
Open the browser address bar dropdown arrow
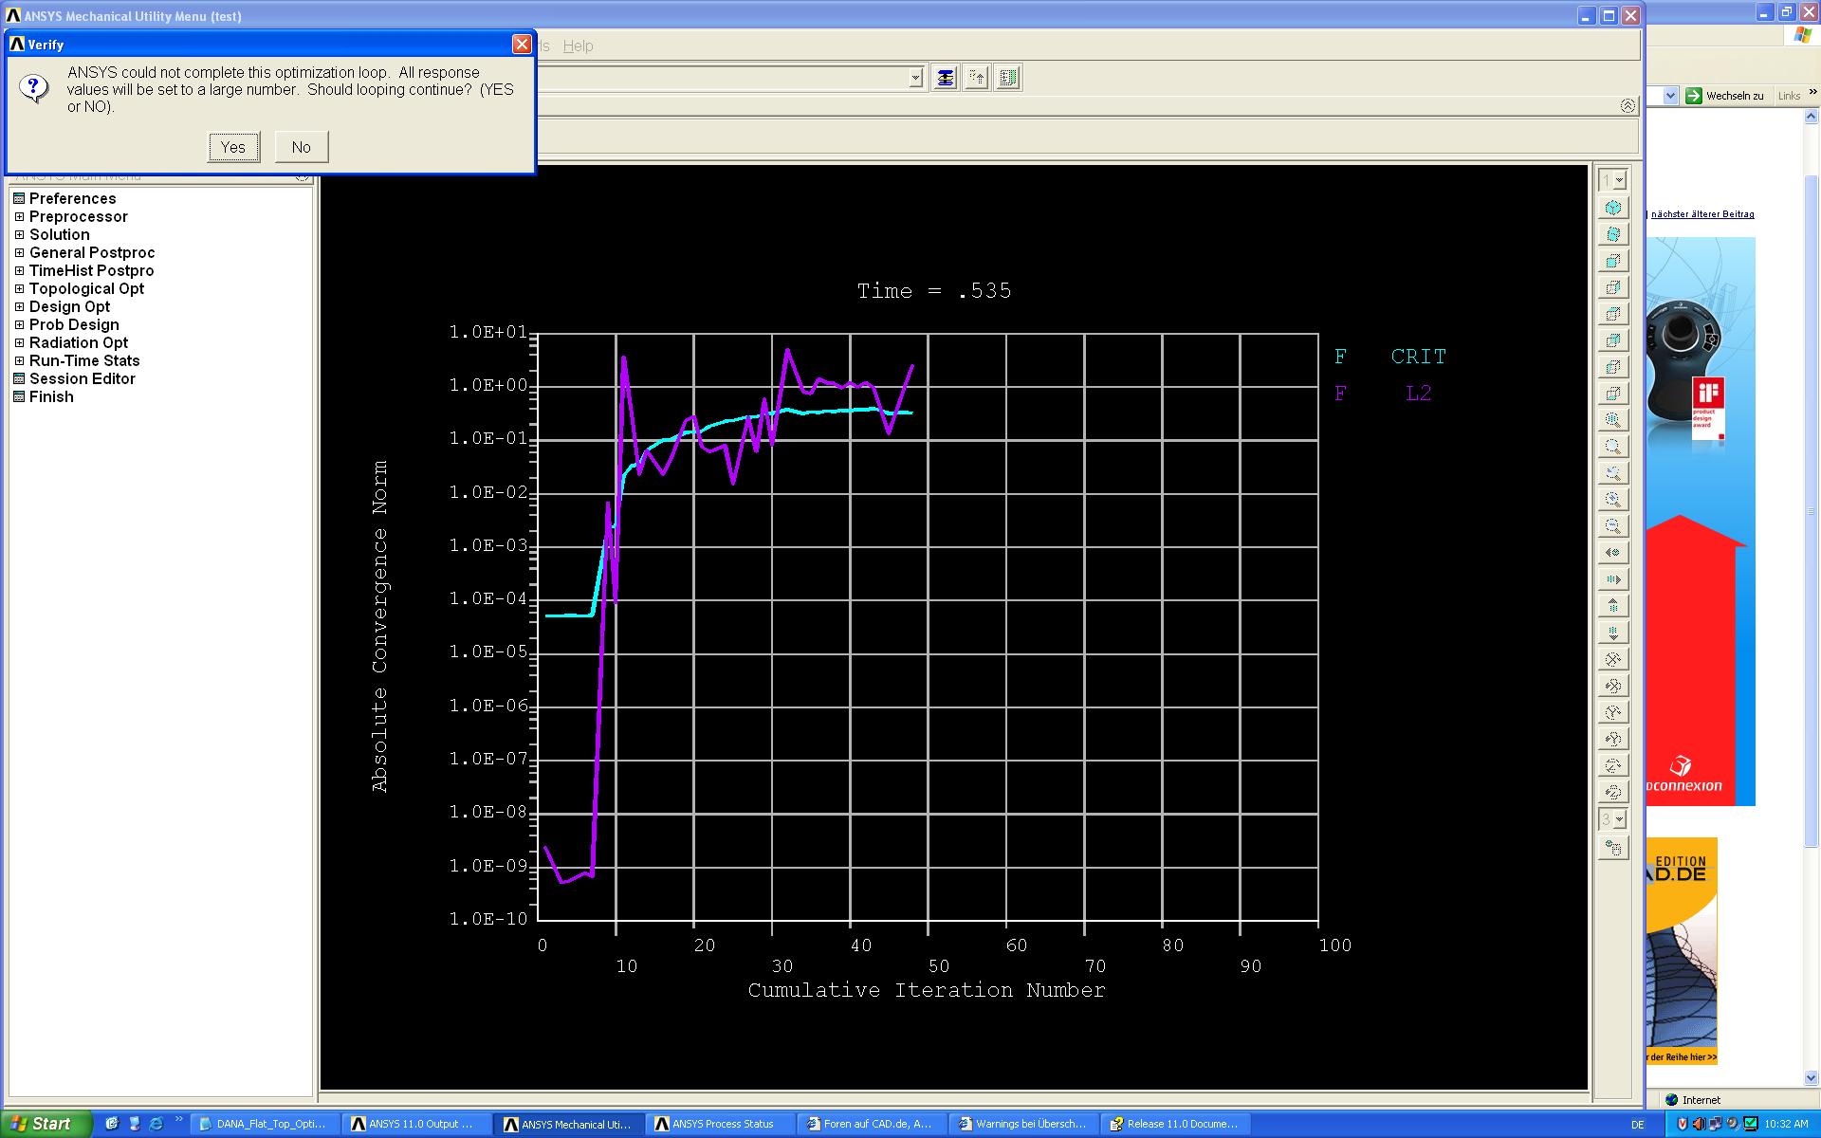point(1670,96)
